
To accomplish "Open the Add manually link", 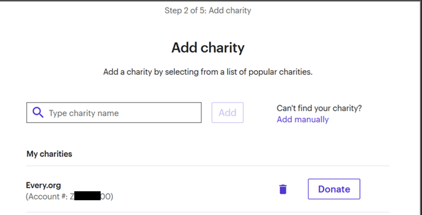I will tap(302, 120).
